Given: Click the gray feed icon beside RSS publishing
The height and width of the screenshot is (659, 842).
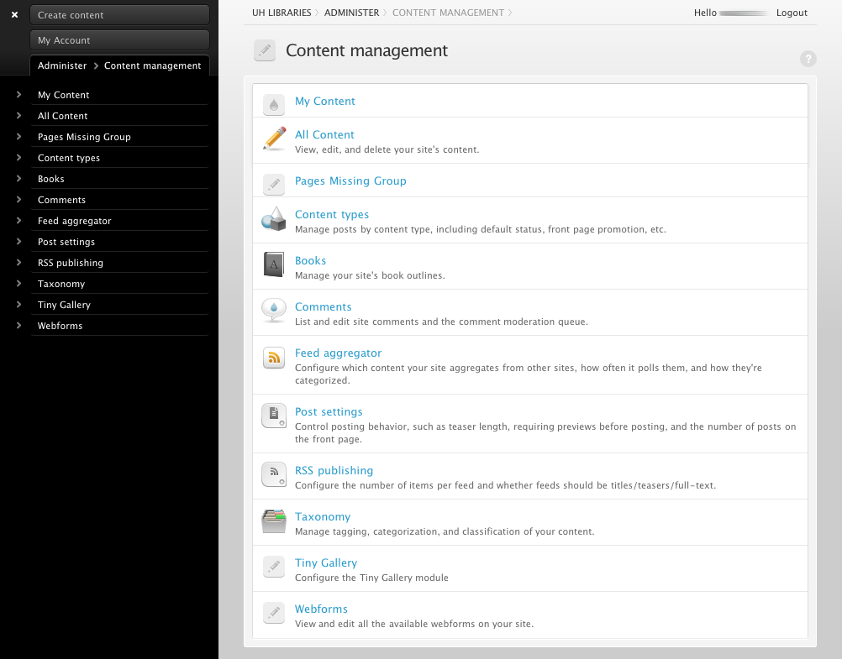Looking at the screenshot, I should click(x=274, y=474).
